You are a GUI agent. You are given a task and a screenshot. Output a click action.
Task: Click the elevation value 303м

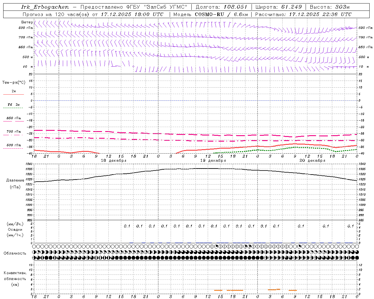[x=342, y=7]
